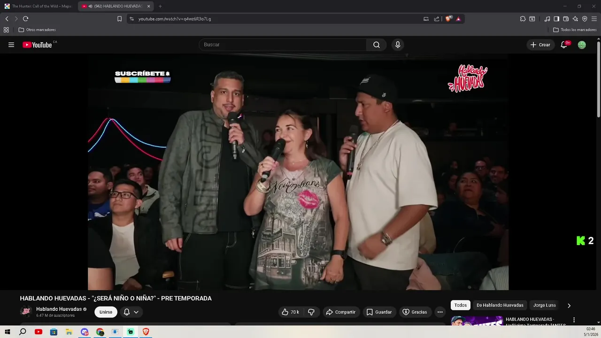Click Guardar to save the video
This screenshot has width=601, height=338.
pos(379,312)
